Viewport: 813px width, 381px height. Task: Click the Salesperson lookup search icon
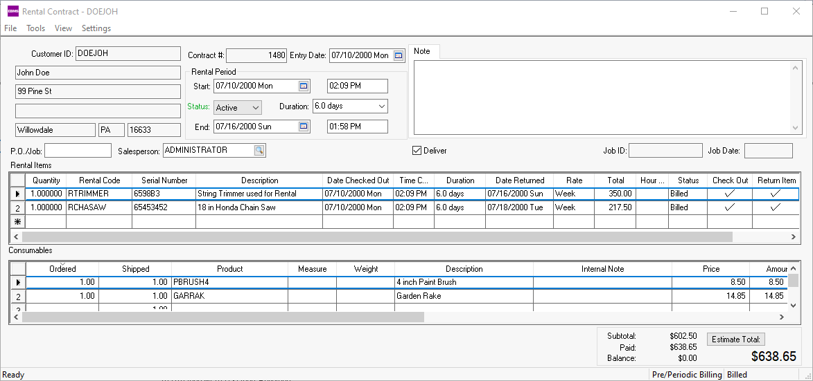[x=259, y=150]
